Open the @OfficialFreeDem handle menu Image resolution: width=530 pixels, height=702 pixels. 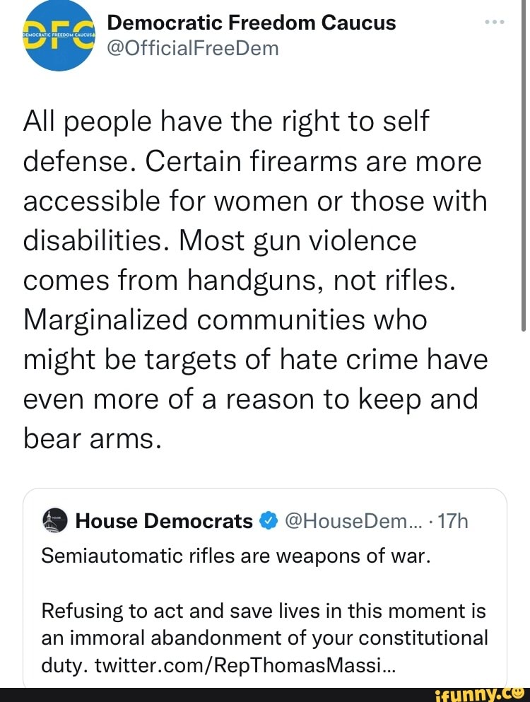click(x=193, y=48)
